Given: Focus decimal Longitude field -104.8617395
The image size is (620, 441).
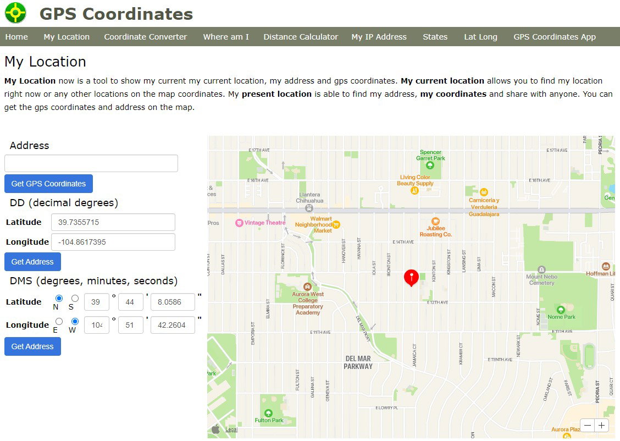Looking at the screenshot, I should pyautogui.click(x=113, y=242).
